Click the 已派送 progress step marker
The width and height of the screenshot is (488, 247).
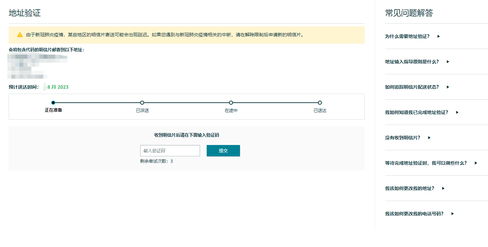coord(142,103)
